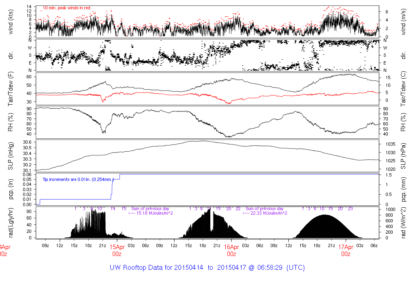
Task: Click the 'rad(Lgly/hr)' axis label
Action: click(11, 223)
